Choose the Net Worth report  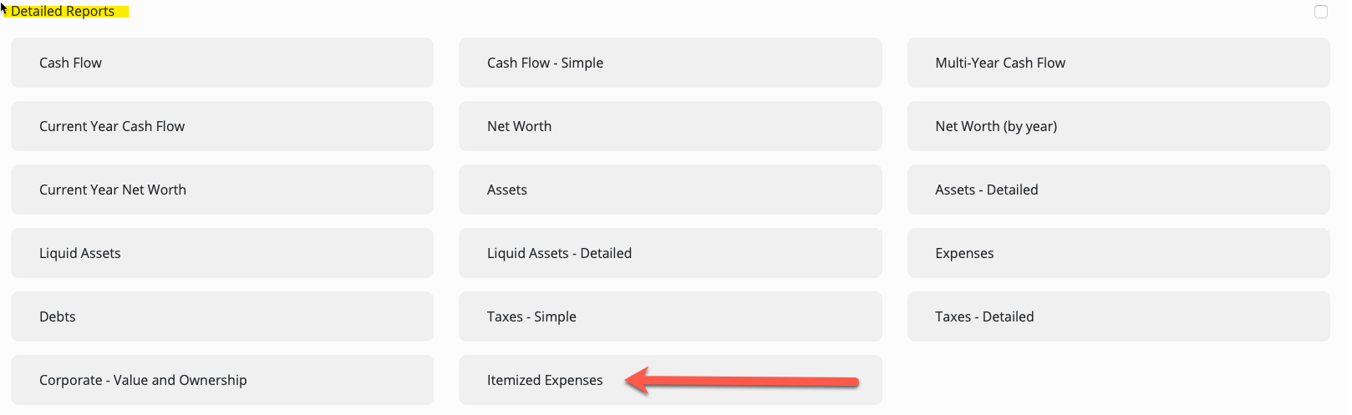click(670, 126)
